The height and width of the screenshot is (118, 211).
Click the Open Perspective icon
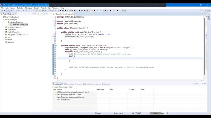206,11
